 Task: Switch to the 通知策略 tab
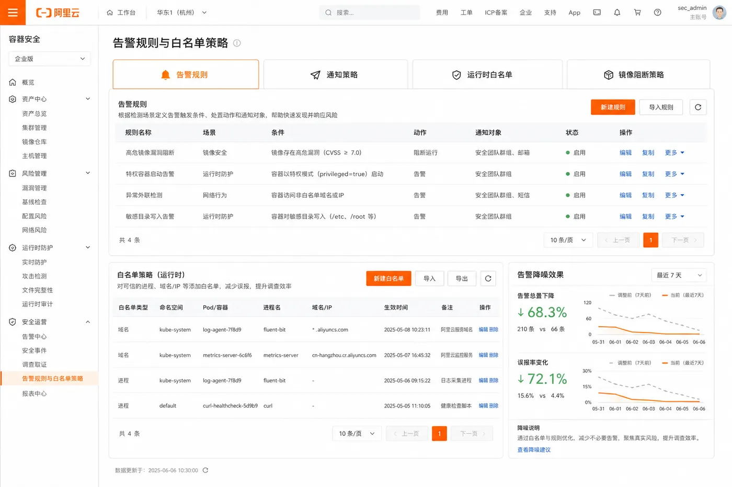[x=335, y=75]
